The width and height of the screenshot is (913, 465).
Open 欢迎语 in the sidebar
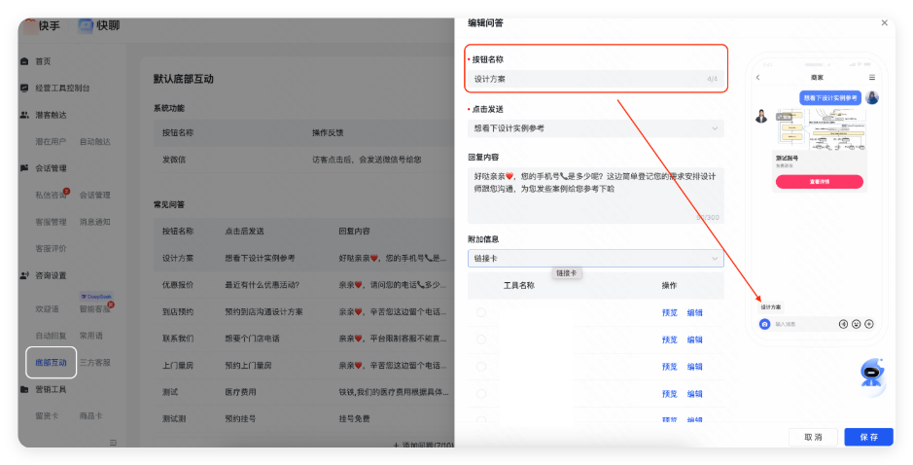47,308
